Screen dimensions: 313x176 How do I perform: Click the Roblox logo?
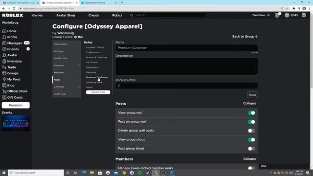point(13,15)
